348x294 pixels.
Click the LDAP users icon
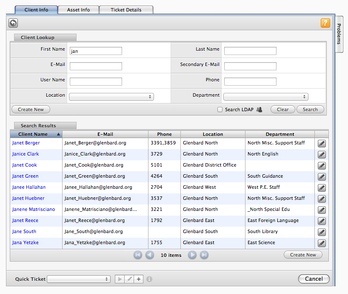259,110
